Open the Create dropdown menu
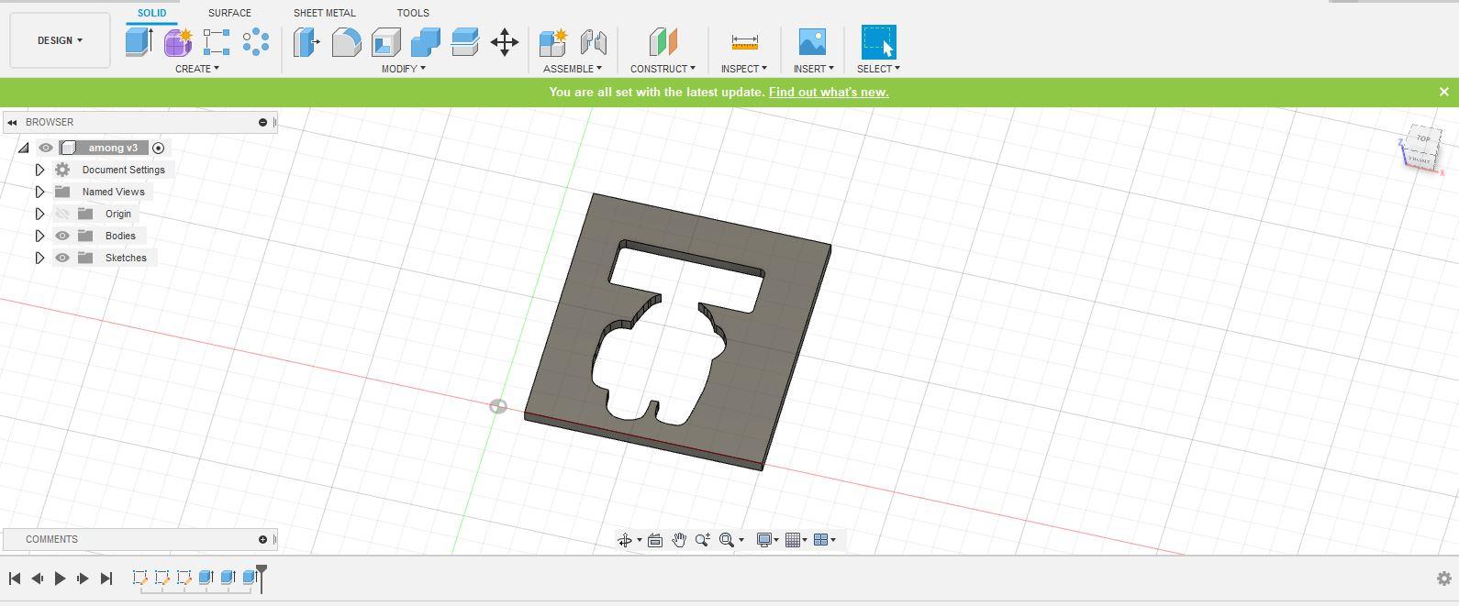The width and height of the screenshot is (1459, 606). (x=197, y=69)
